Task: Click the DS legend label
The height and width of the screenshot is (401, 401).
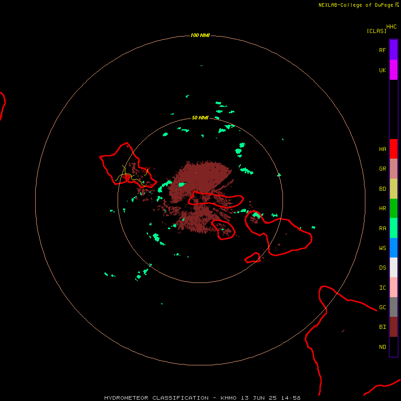Action: pyautogui.click(x=382, y=268)
